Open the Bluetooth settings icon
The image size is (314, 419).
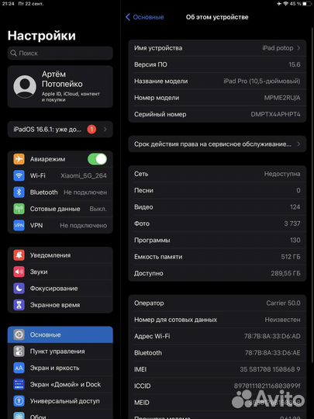(19, 192)
